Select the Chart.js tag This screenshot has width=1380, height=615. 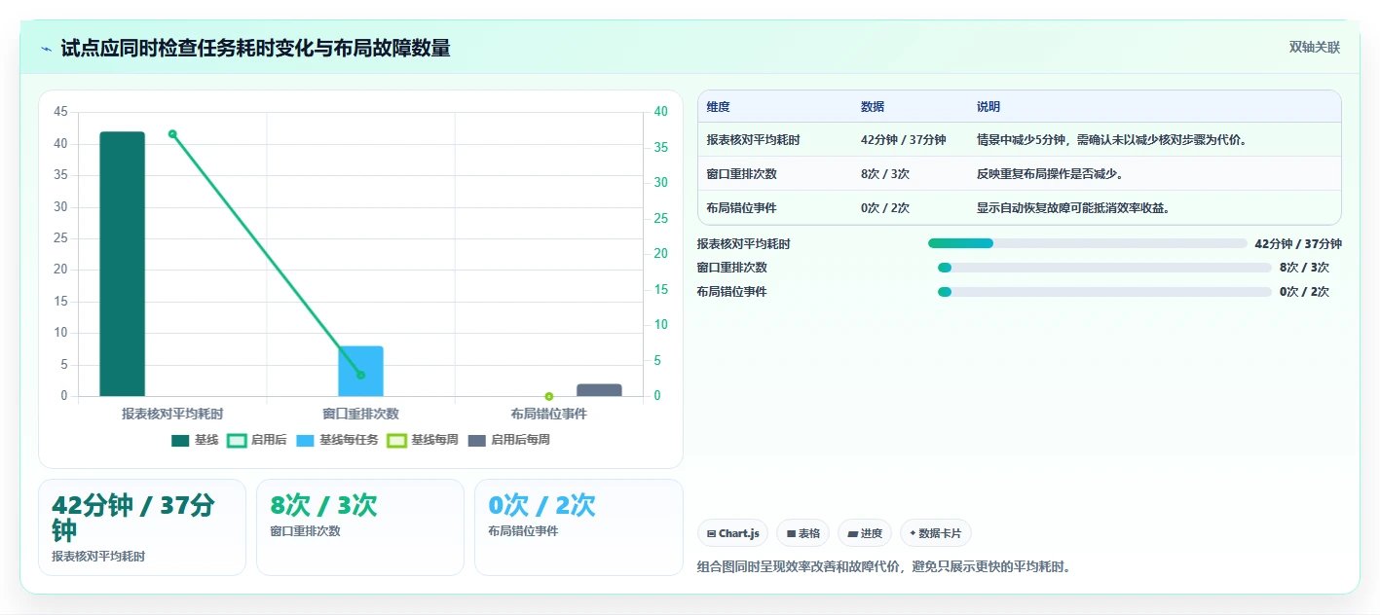(733, 533)
